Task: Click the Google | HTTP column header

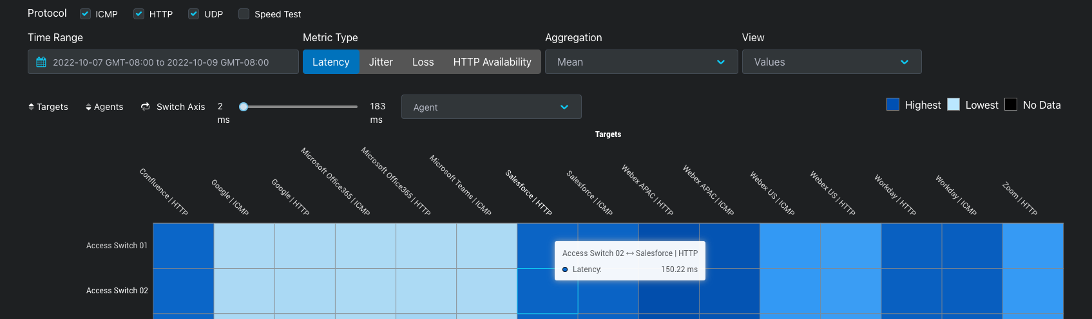Action: pyautogui.click(x=291, y=197)
